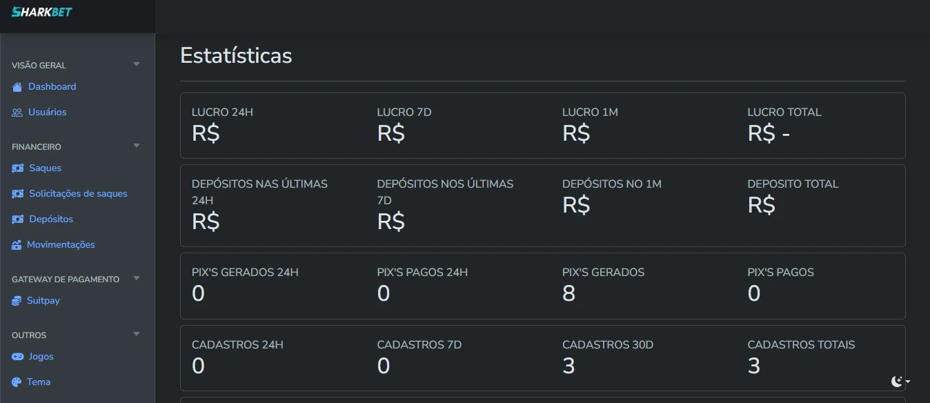Click the Tema palette icon
Image resolution: width=930 pixels, height=403 pixels.
coord(17,382)
